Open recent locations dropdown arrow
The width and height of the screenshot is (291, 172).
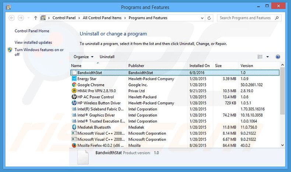point(28,18)
